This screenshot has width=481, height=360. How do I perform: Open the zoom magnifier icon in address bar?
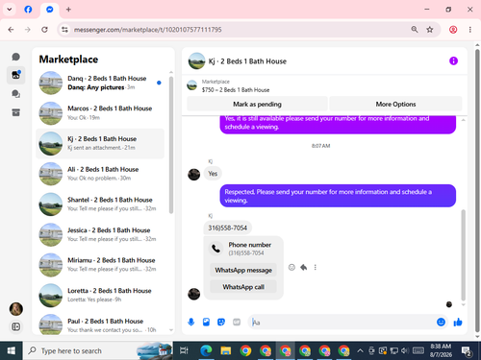click(x=415, y=30)
